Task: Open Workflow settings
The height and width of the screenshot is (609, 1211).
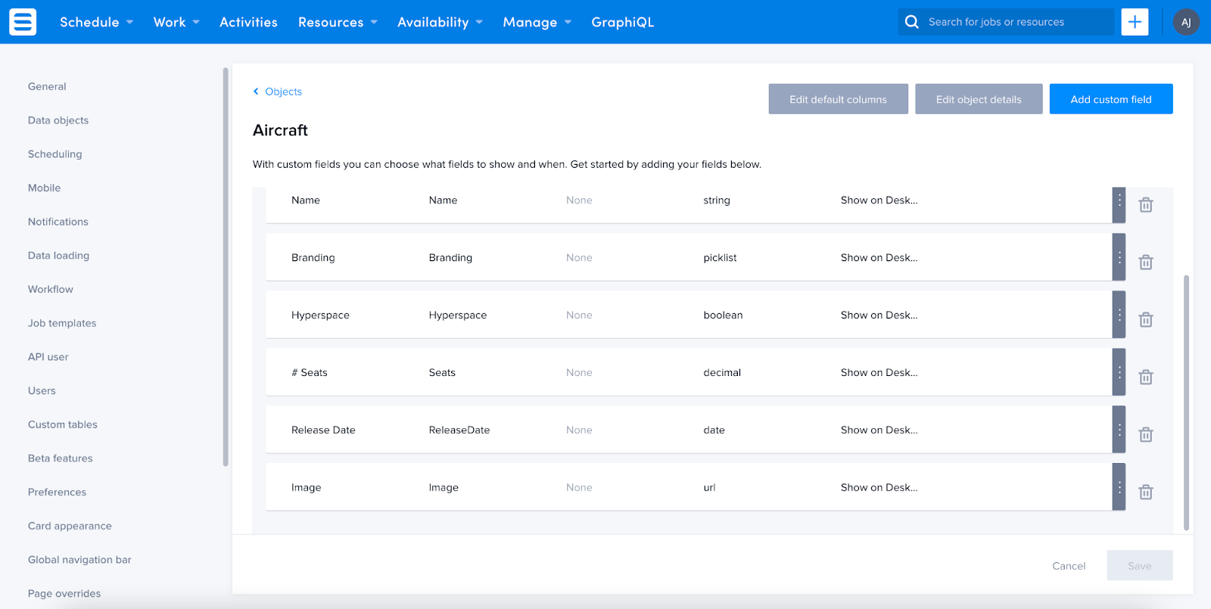Action: [51, 289]
